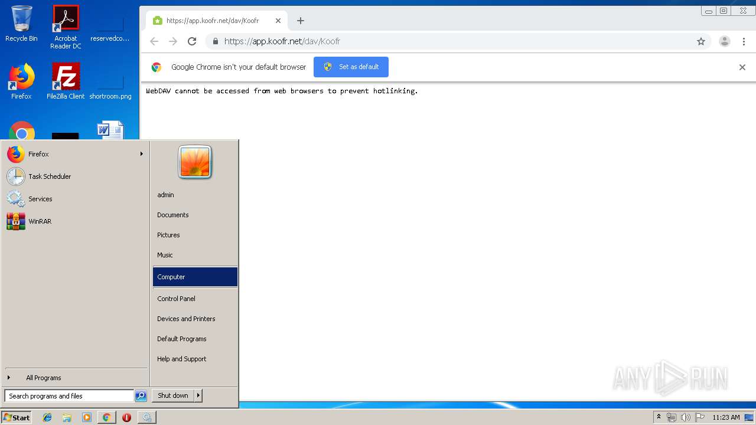Open Music from Start menu
The height and width of the screenshot is (425, 756).
[195, 255]
